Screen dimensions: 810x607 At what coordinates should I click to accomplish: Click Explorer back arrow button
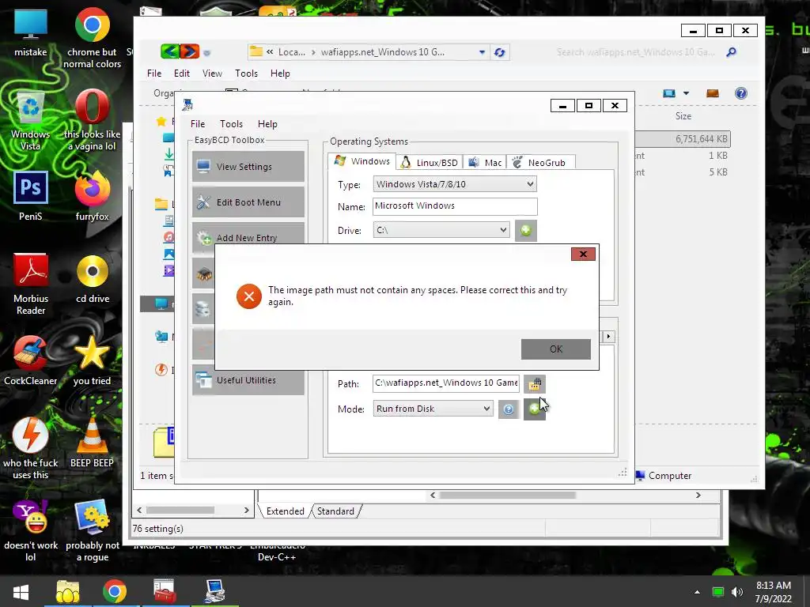(169, 51)
